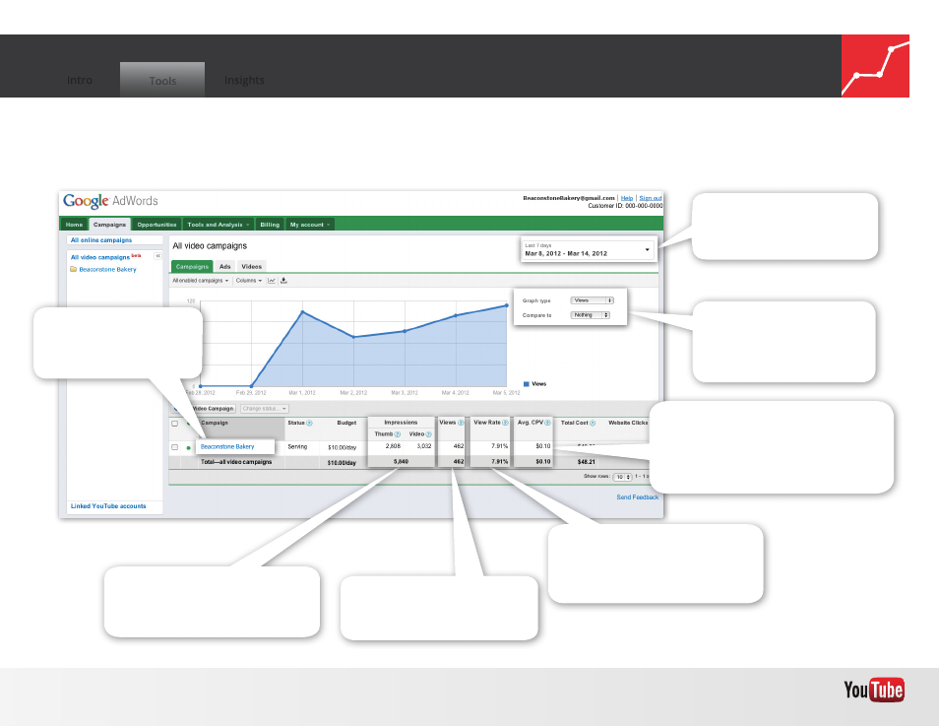Click the Help link
The image size is (939, 726).
(626, 198)
